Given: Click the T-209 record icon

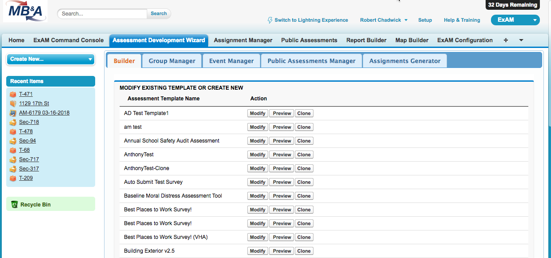Looking at the screenshot, I should click(13, 178).
